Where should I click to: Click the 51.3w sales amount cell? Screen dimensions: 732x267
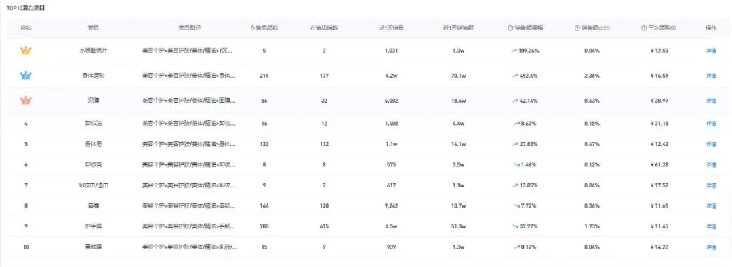pyautogui.click(x=458, y=226)
